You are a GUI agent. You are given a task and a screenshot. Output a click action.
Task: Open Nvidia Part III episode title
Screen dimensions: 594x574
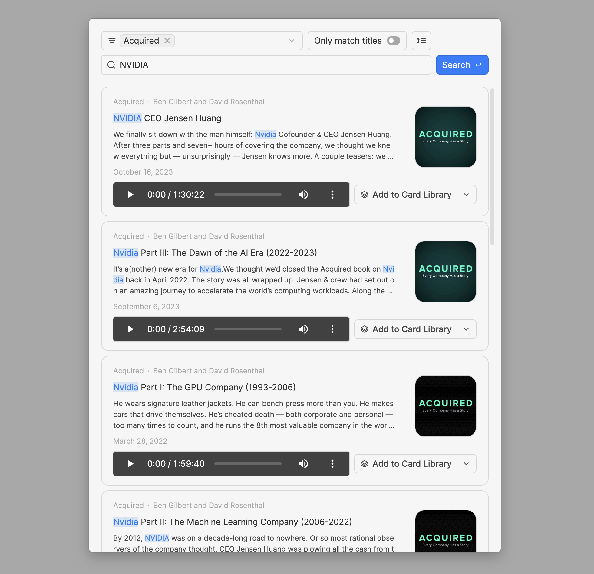click(x=215, y=253)
